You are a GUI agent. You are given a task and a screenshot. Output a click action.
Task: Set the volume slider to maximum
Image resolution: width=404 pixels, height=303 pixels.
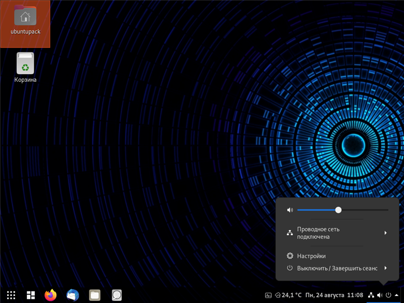(388, 210)
